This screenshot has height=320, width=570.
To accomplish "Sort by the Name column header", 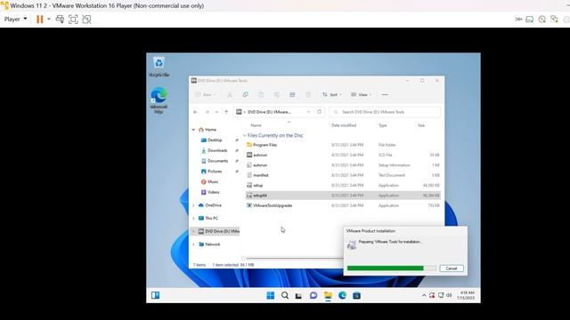I will pyautogui.click(x=256, y=125).
